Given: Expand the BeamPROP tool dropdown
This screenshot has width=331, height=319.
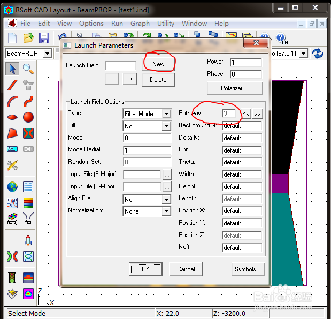Looking at the screenshot, I should pyautogui.click(x=47, y=54).
